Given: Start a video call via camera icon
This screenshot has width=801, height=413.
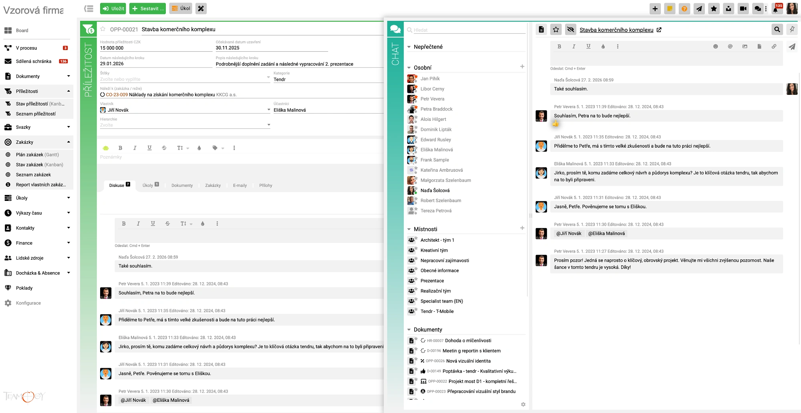Looking at the screenshot, I should (743, 9).
